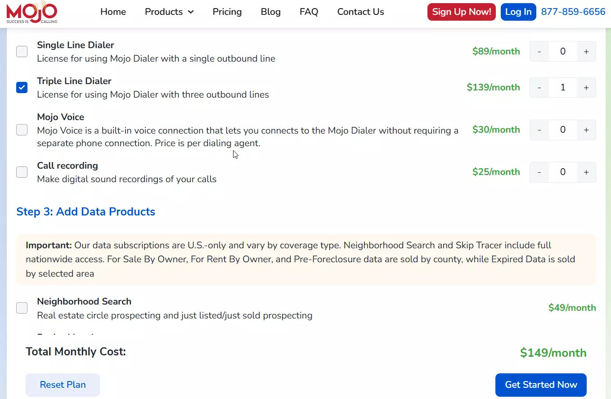Click the $25/month price text
Viewport: 611px width, 399px height.
pyautogui.click(x=496, y=172)
